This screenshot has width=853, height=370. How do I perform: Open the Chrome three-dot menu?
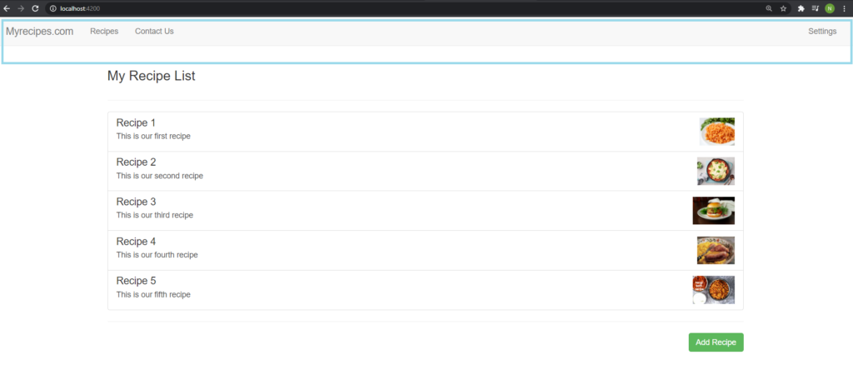pyautogui.click(x=845, y=8)
